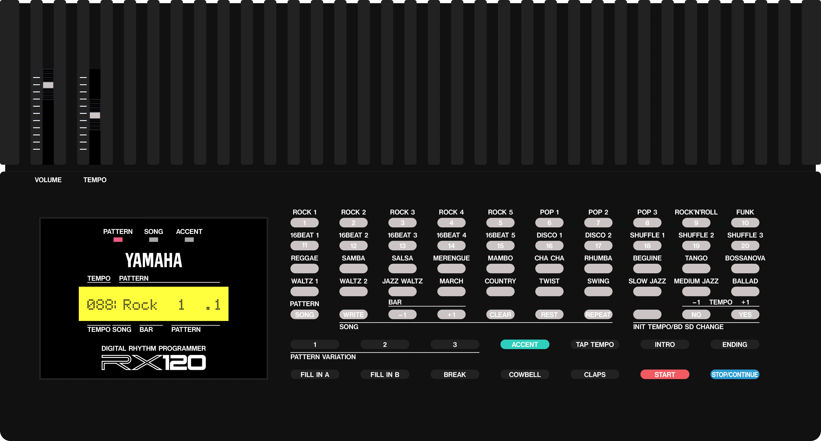The width and height of the screenshot is (821, 441).
Task: Answer YES to tempo change prompt
Action: click(745, 314)
